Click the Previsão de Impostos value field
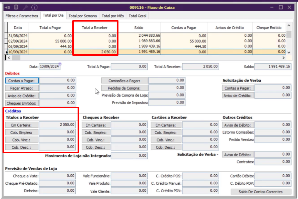Viewport: 298px width, 199px height. [167, 103]
